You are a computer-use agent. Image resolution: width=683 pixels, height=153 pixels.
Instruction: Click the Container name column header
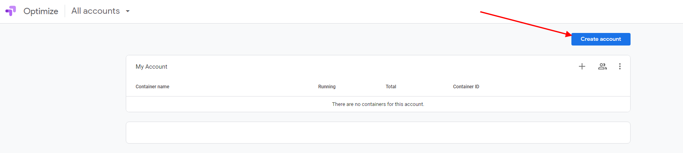point(152,87)
